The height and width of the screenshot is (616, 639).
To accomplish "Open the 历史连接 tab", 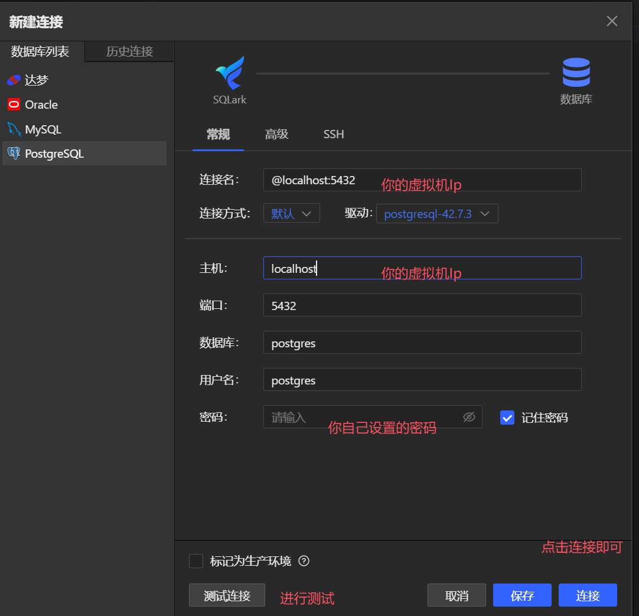I will 129,51.
